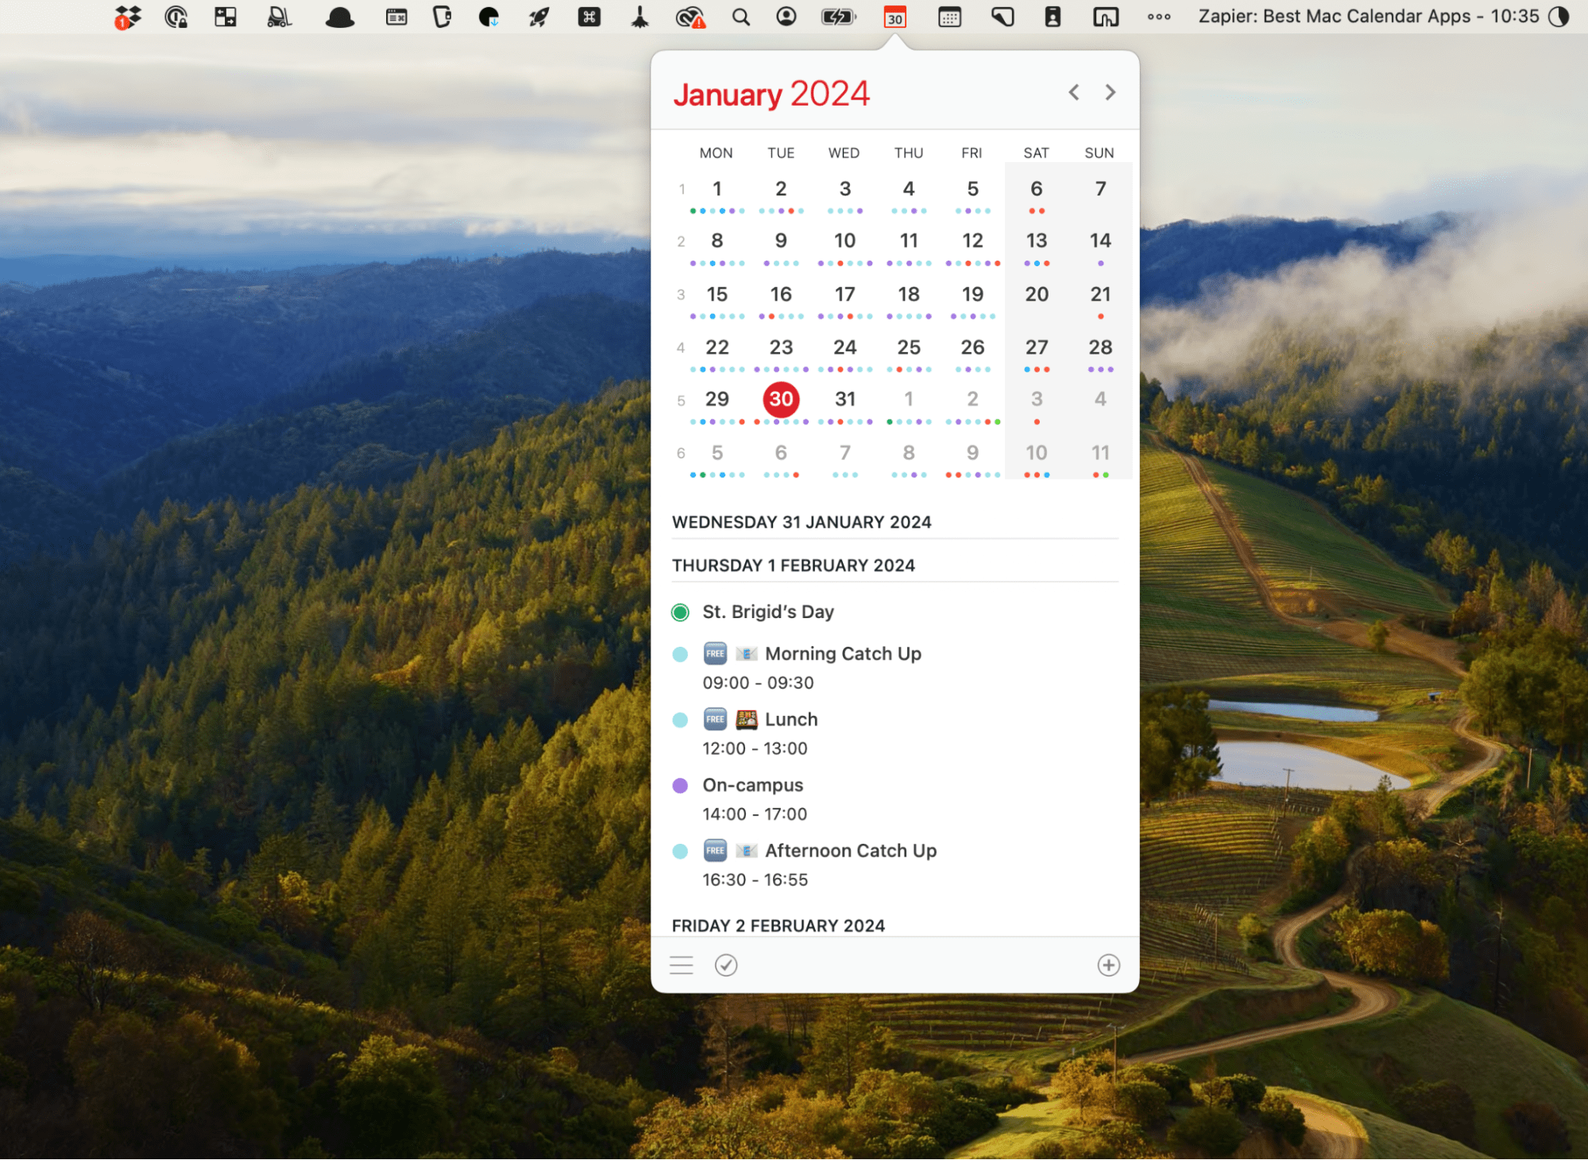Select today, January 30

click(x=780, y=399)
